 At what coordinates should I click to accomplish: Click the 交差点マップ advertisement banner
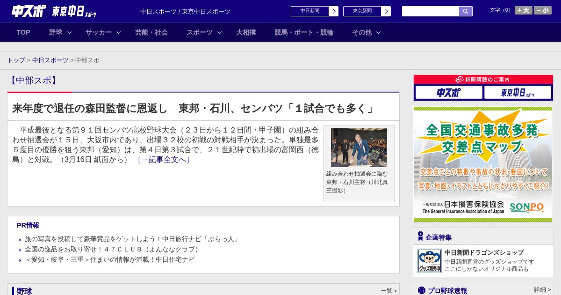coord(483,164)
